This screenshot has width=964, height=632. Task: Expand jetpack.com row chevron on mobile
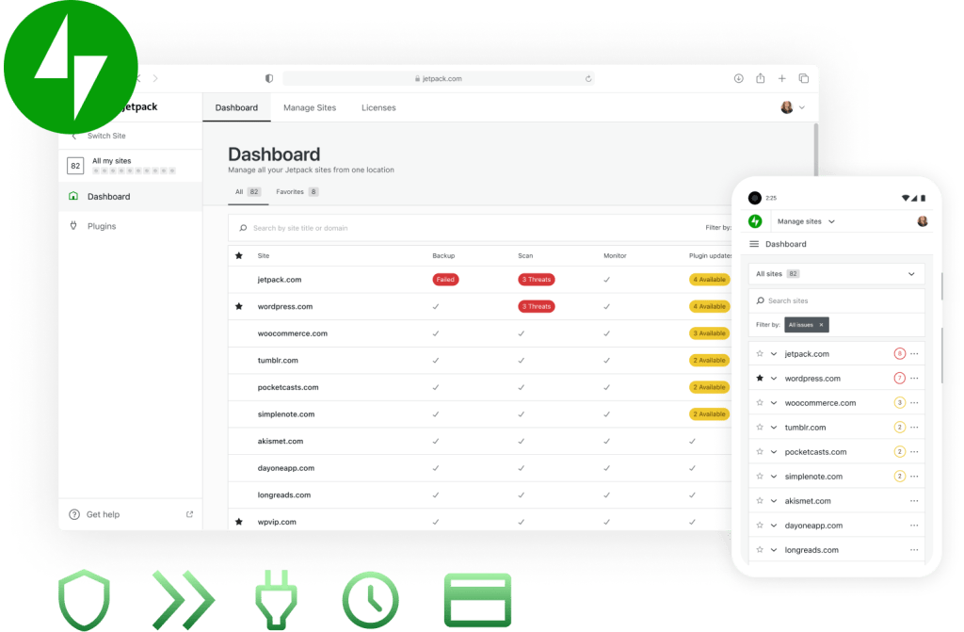point(774,354)
